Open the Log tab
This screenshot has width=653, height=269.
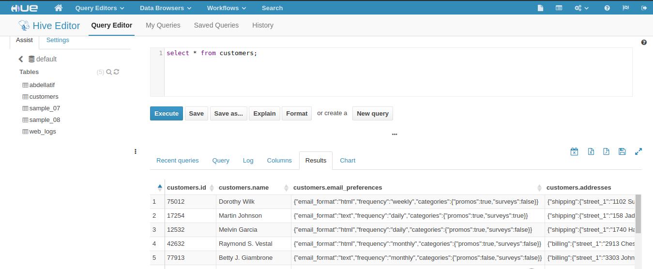pyautogui.click(x=248, y=161)
